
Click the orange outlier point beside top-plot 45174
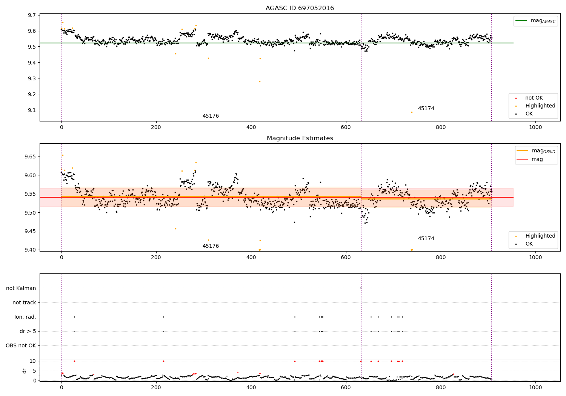coord(412,112)
